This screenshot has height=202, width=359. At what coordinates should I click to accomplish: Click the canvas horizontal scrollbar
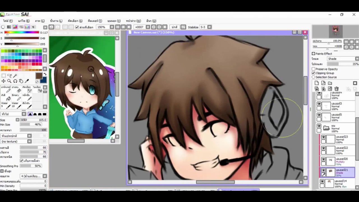click(x=215, y=182)
